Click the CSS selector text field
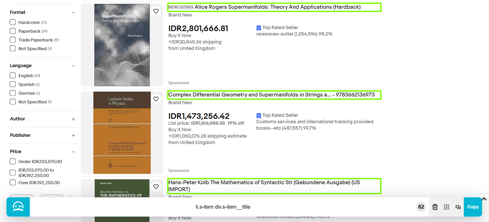489x222 pixels. [x=223, y=207]
